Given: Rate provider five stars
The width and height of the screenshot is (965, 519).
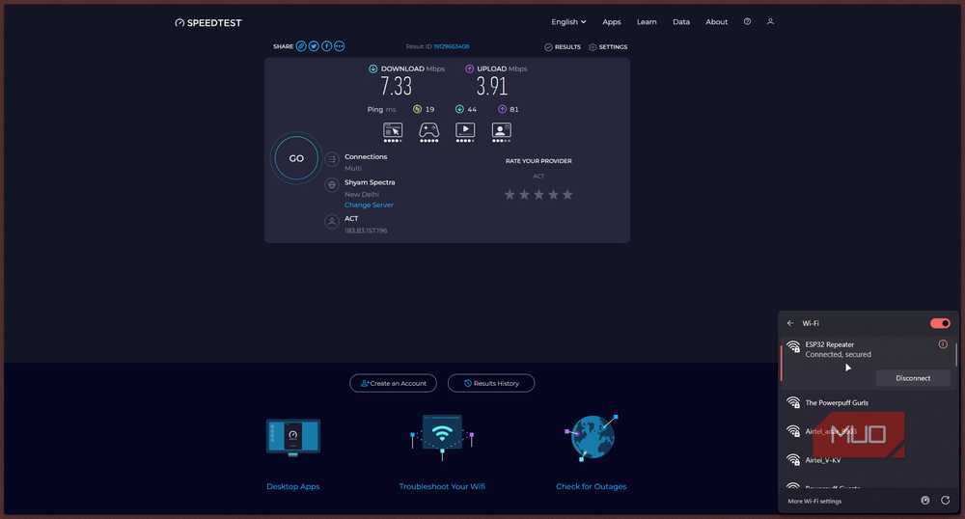Looking at the screenshot, I should coord(567,194).
